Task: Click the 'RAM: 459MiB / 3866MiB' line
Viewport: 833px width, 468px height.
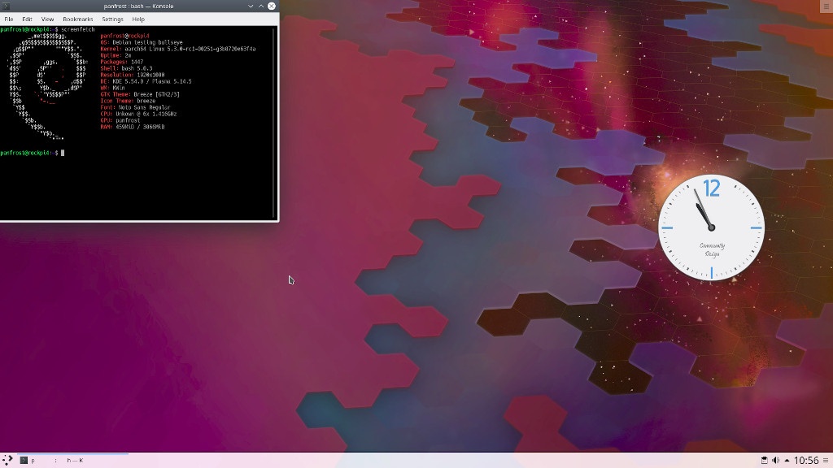Action: [x=133, y=127]
